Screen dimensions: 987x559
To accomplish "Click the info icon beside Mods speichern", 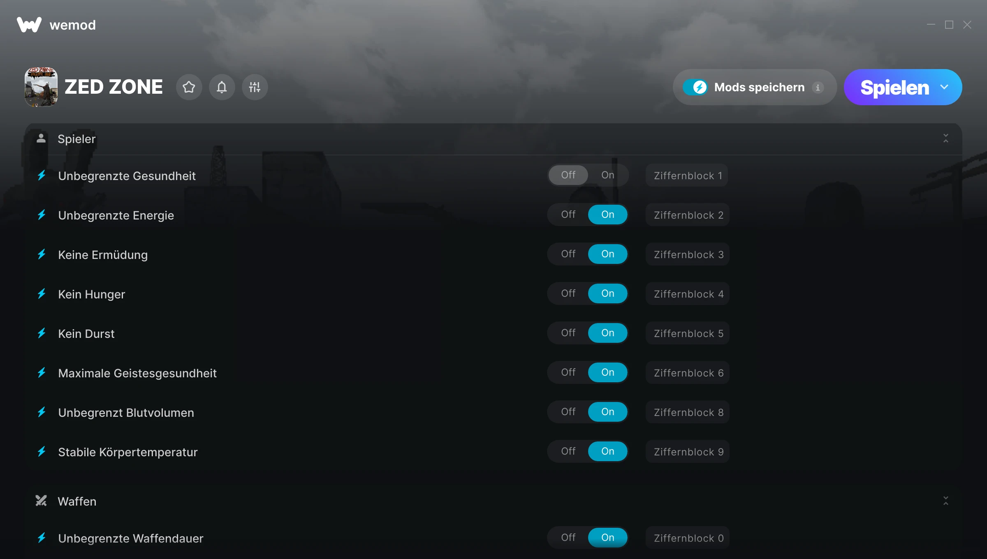I will (x=818, y=88).
